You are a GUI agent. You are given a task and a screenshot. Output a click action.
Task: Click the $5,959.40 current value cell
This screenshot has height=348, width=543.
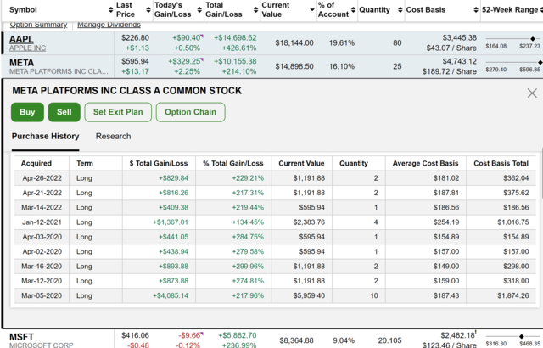point(309,295)
